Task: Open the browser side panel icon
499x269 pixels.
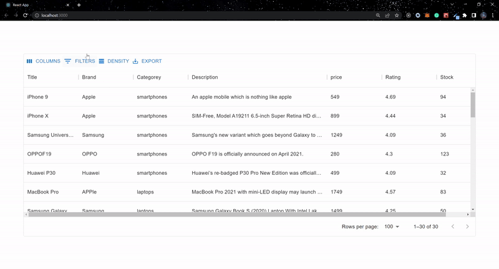Action: click(474, 15)
